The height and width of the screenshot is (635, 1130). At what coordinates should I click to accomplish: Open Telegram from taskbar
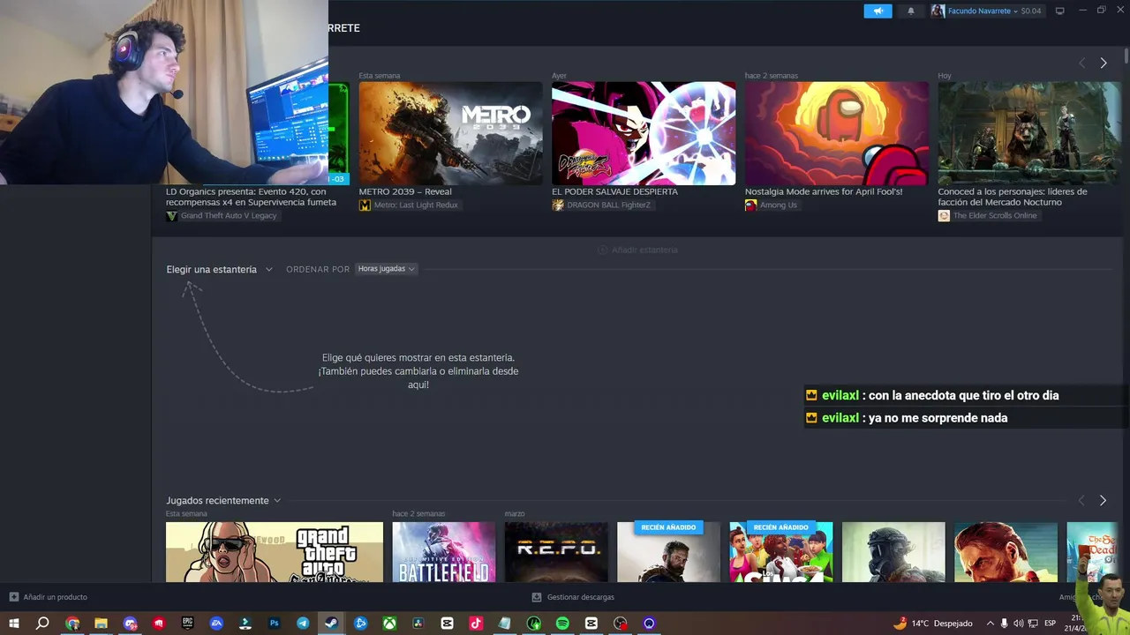pos(303,623)
